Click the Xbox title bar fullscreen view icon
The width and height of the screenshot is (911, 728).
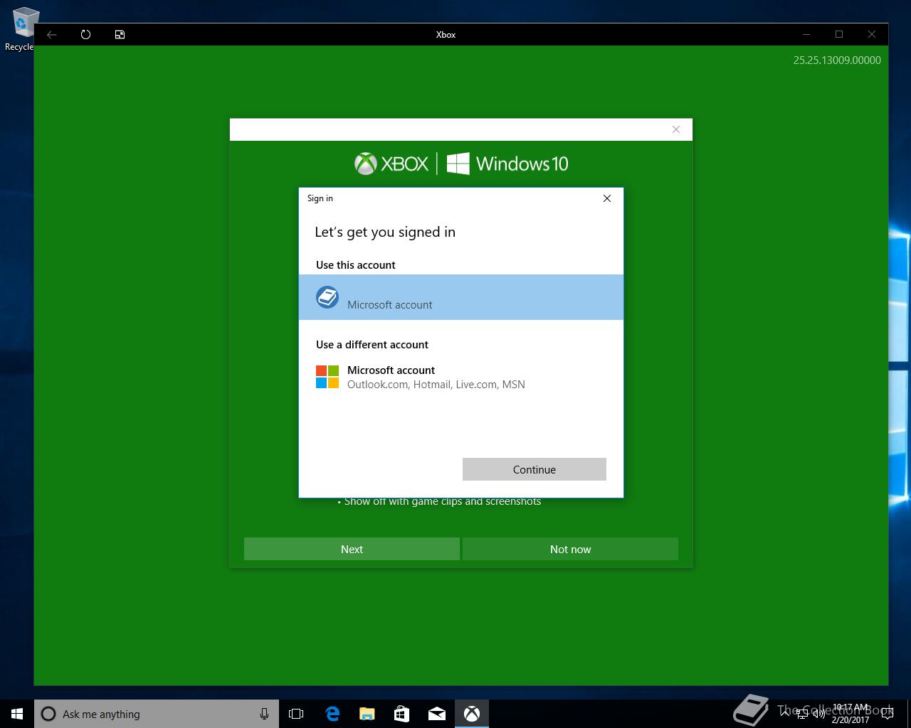(x=120, y=34)
